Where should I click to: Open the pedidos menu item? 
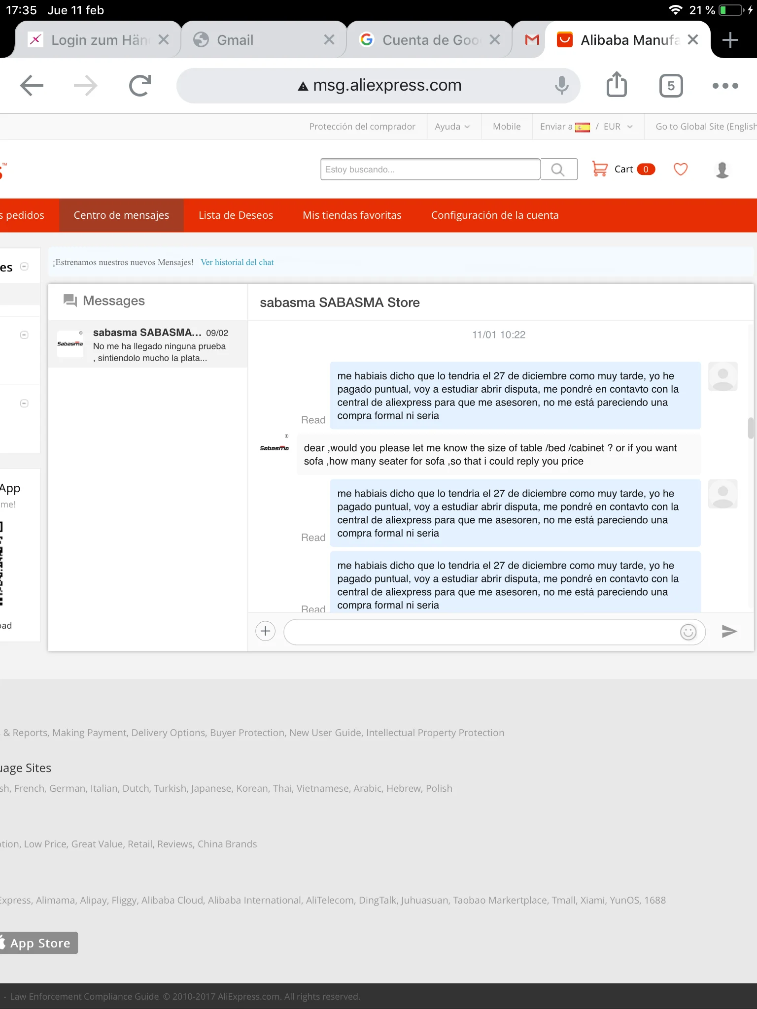tap(22, 215)
